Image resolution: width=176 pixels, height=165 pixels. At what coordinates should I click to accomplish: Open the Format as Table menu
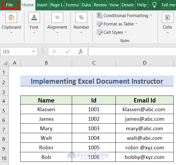click(x=136, y=24)
